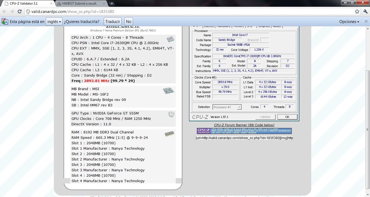Click the GPU icon beside GPU Type
This screenshot has height=197, width=370.
pos(171,115)
